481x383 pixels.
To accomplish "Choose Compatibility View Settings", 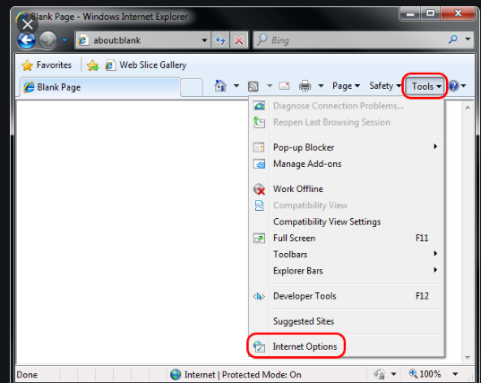I will pos(347,222).
